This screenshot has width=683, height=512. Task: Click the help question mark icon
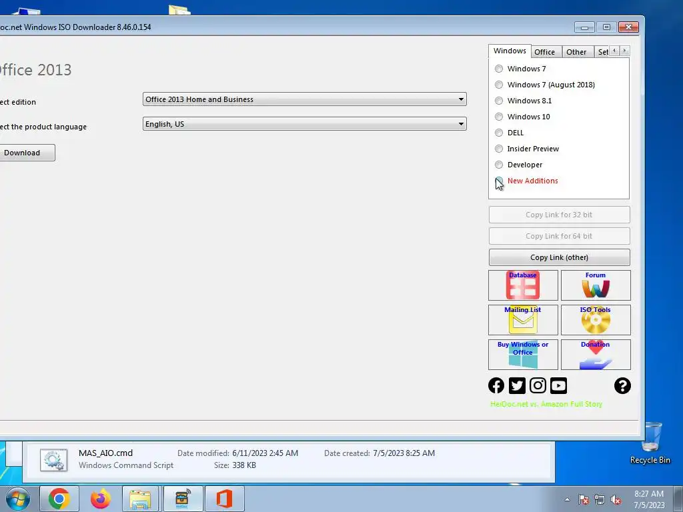[x=622, y=385]
